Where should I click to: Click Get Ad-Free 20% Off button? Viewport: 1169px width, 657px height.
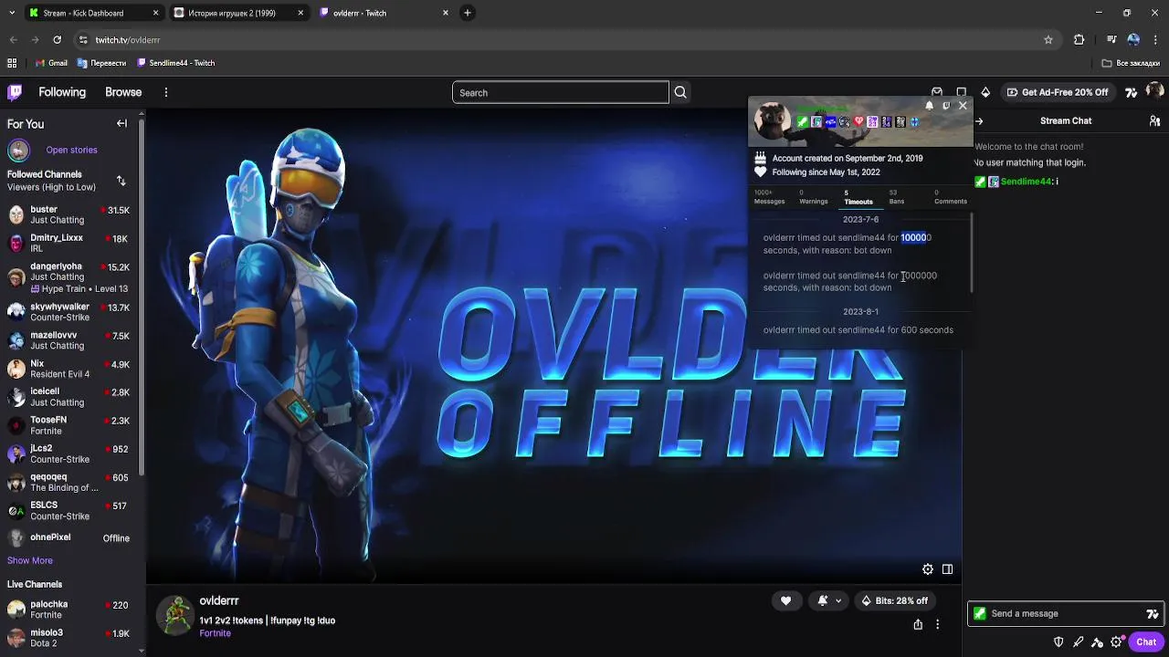[x=1058, y=92]
